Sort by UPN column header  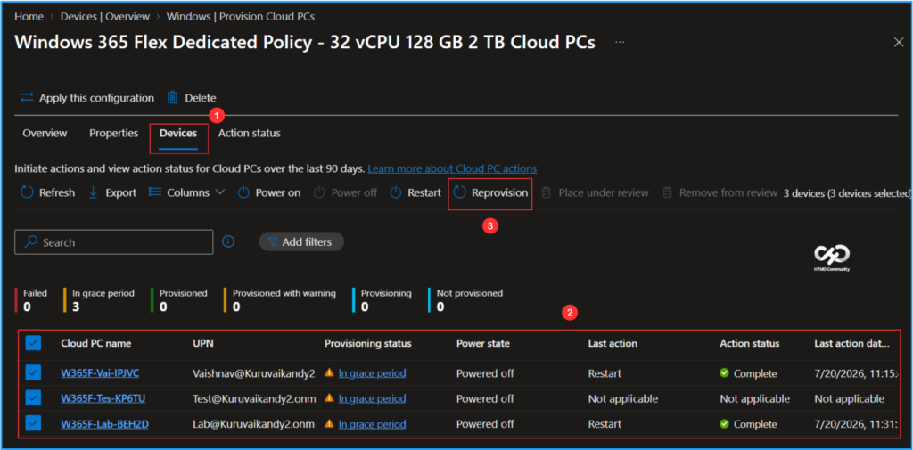coord(203,343)
